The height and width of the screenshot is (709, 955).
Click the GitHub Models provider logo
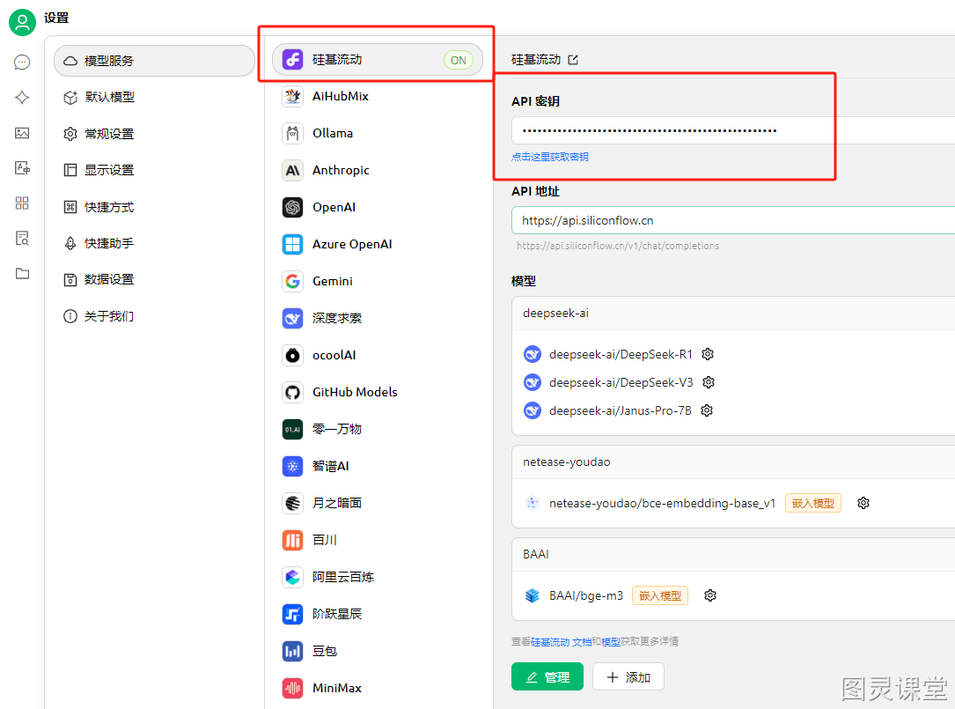[x=292, y=392]
